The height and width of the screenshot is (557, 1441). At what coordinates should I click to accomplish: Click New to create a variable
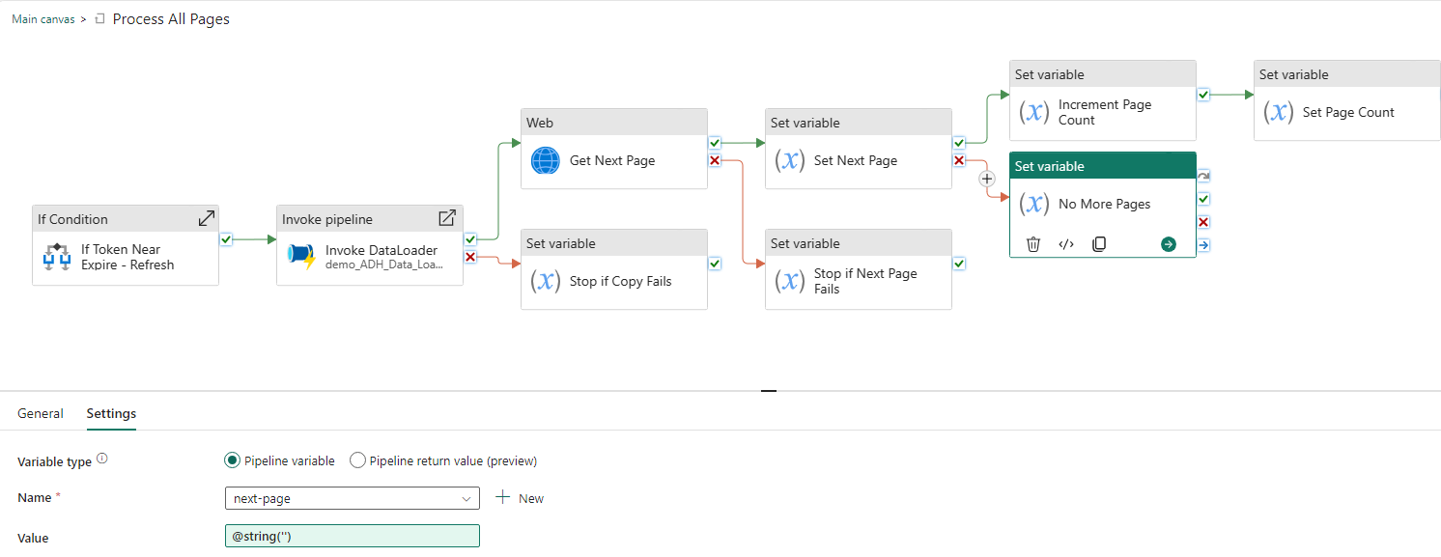click(x=520, y=498)
